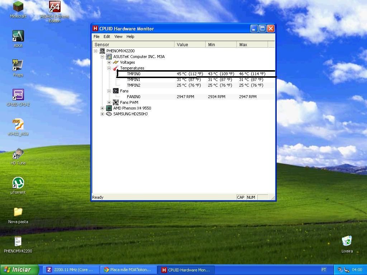Expand the SAMSUNG HD250HJ node
This screenshot has height=275, width=367.
click(x=102, y=114)
